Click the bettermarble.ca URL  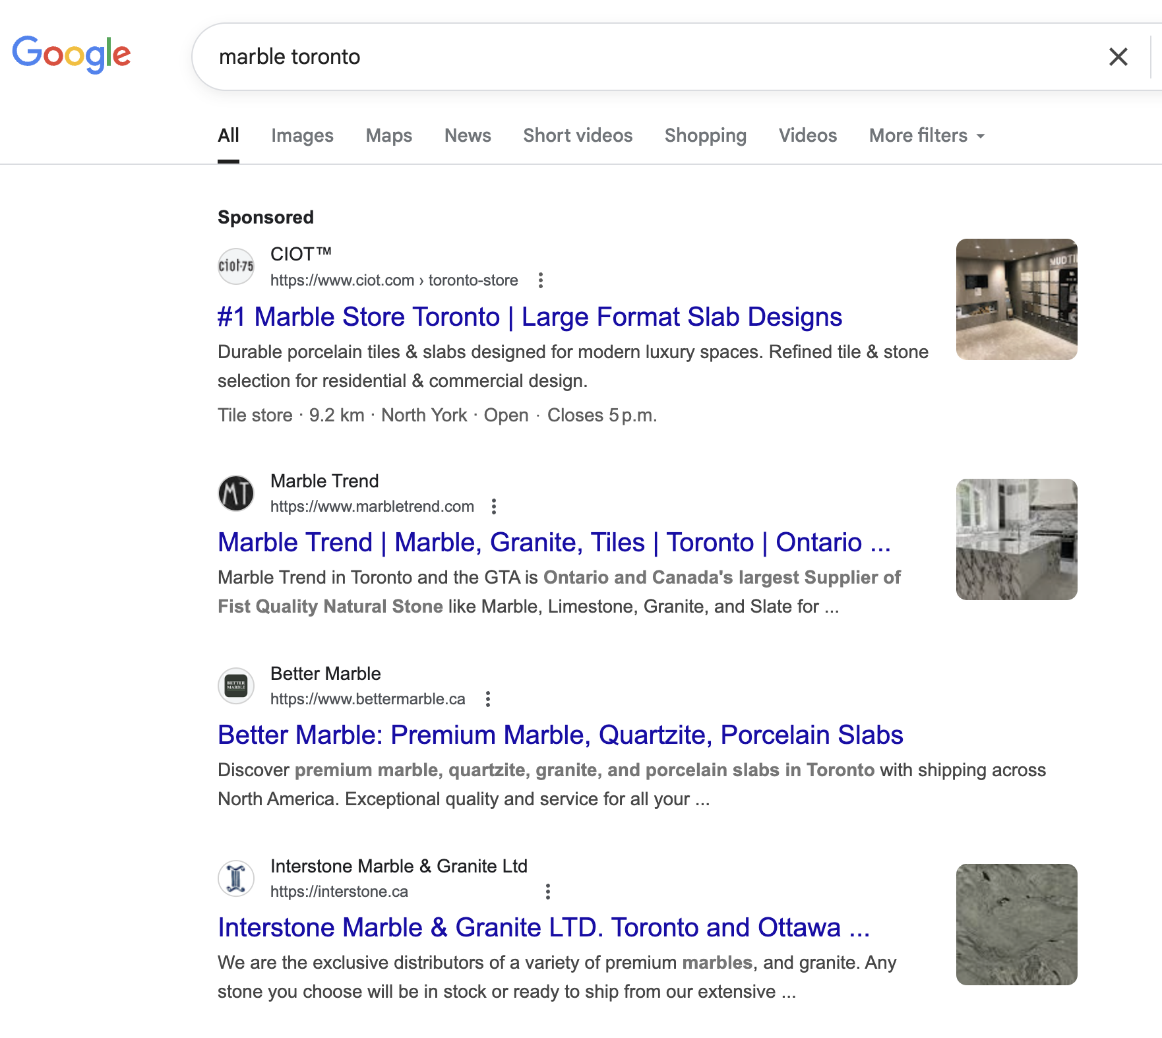pyautogui.click(x=368, y=699)
